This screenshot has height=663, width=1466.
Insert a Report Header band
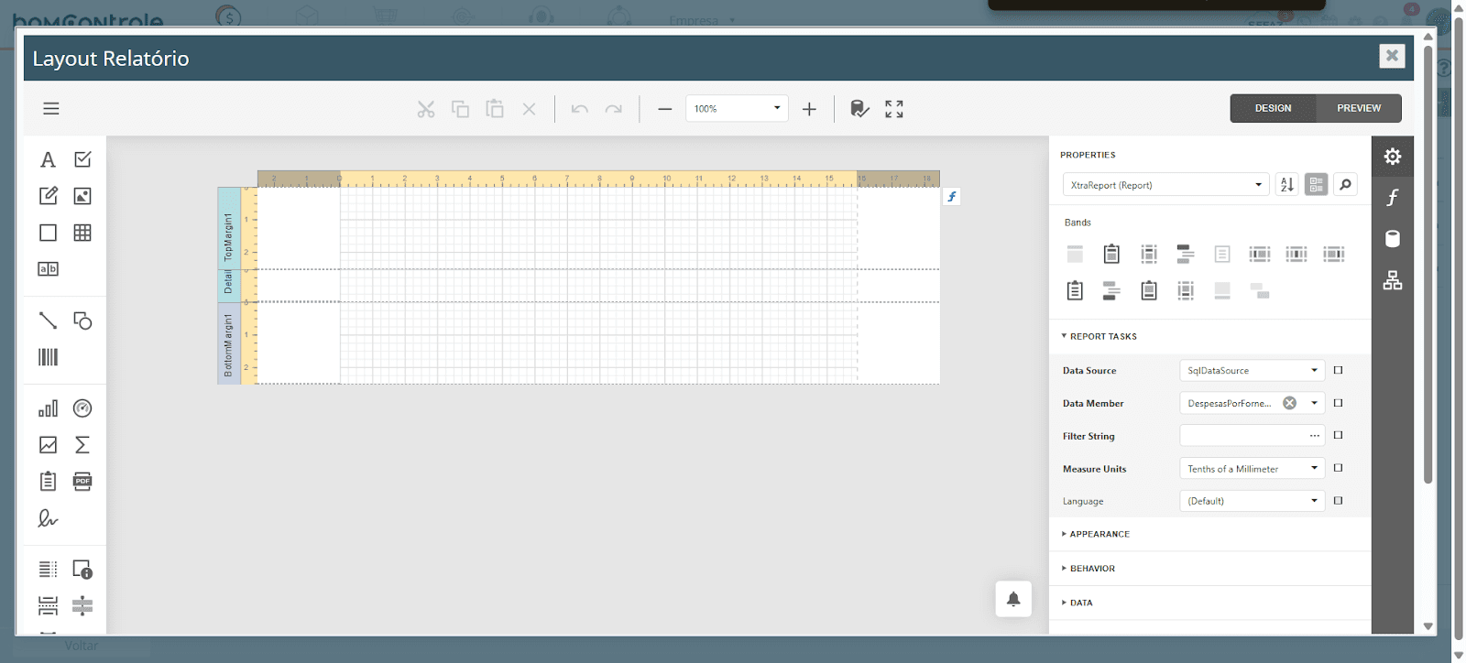click(x=1111, y=254)
